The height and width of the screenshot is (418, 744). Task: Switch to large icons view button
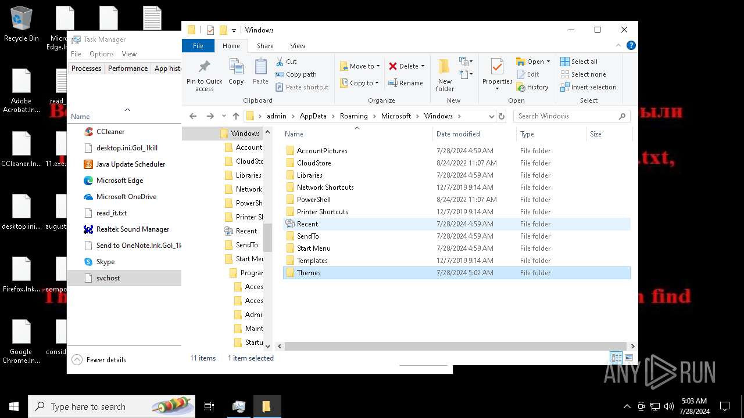point(628,358)
